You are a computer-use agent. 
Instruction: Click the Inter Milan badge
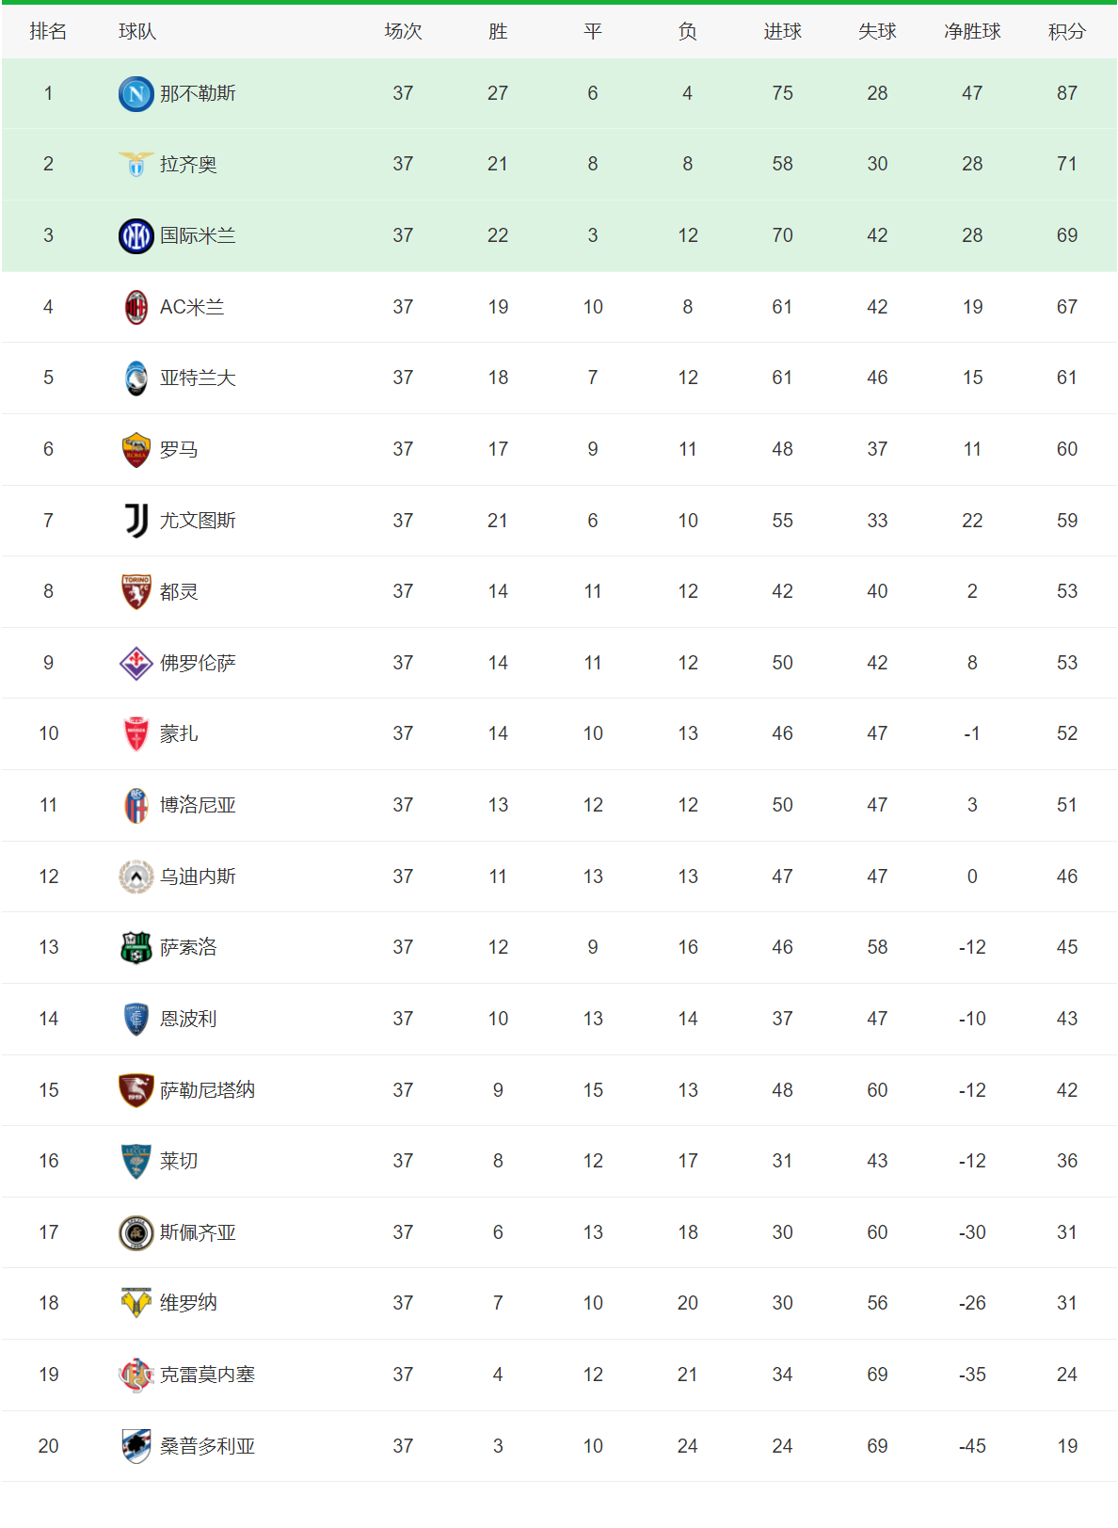tap(136, 235)
